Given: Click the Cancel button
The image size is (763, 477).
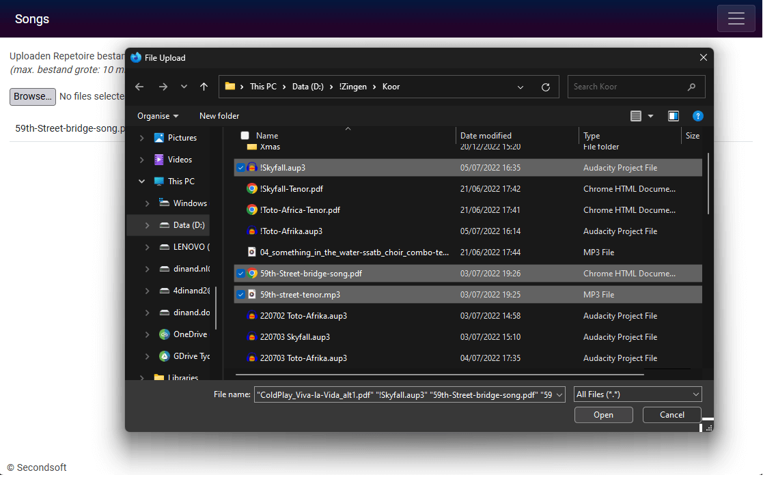Looking at the screenshot, I should [671, 415].
